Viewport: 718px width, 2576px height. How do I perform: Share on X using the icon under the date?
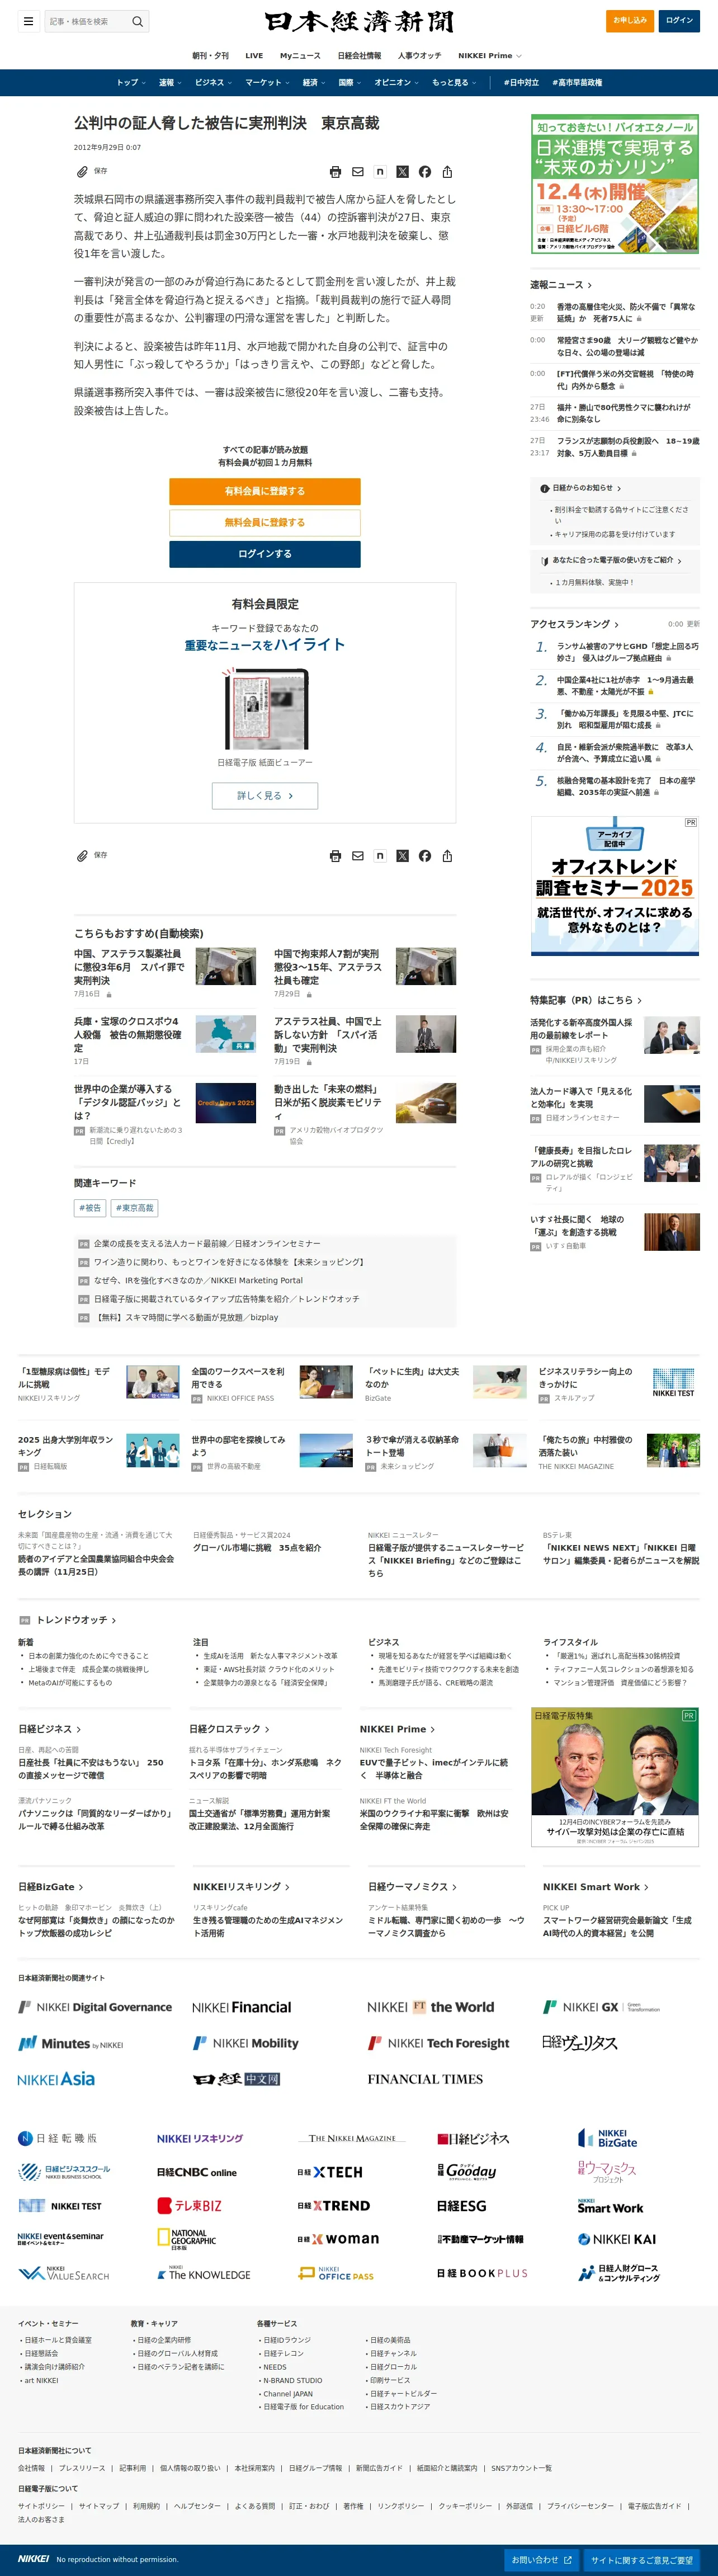(402, 172)
